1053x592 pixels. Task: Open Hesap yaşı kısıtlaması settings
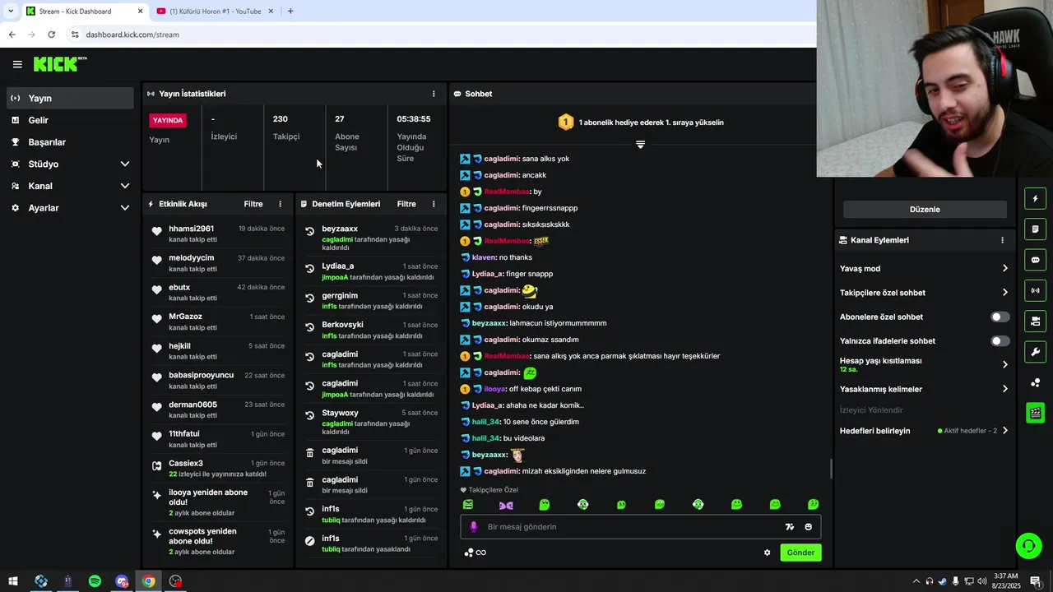(924, 364)
